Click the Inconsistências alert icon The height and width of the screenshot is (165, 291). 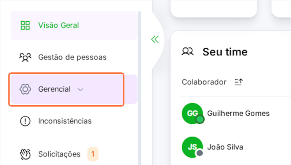(x=25, y=121)
